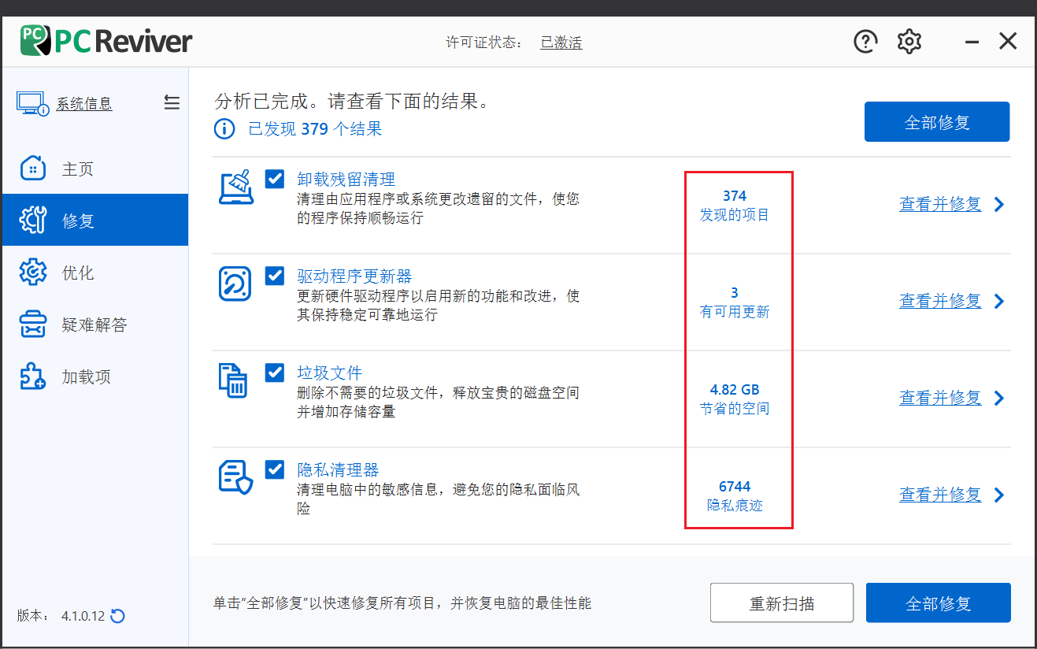The image size is (1037, 649).
Task: Click the 垃圾文件 trash icon
Action: [x=234, y=380]
